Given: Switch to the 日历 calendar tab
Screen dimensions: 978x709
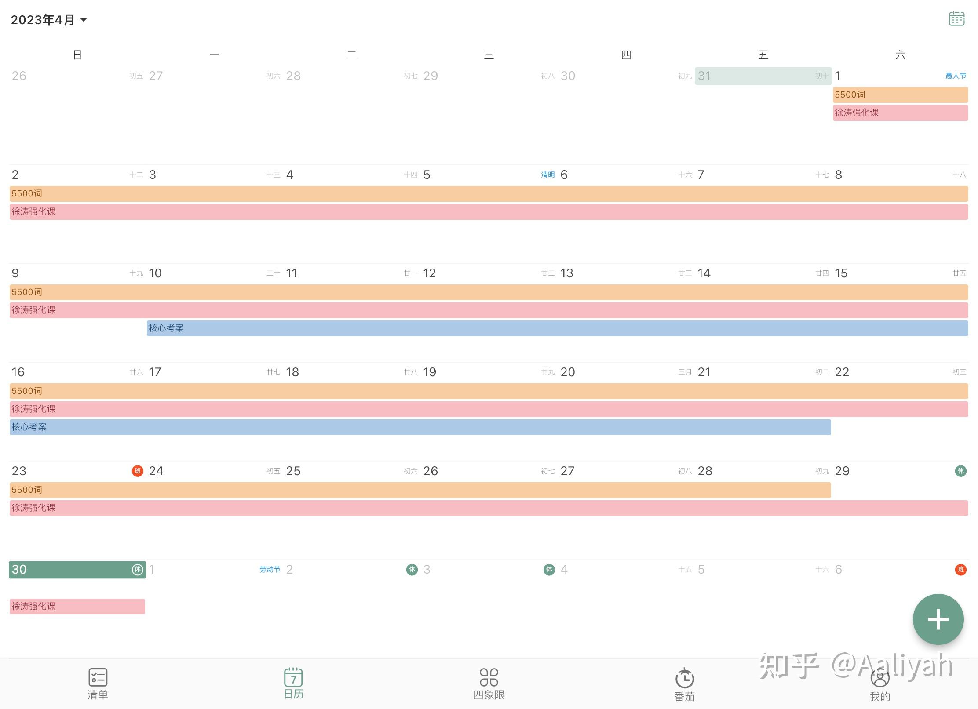Looking at the screenshot, I should tap(293, 684).
